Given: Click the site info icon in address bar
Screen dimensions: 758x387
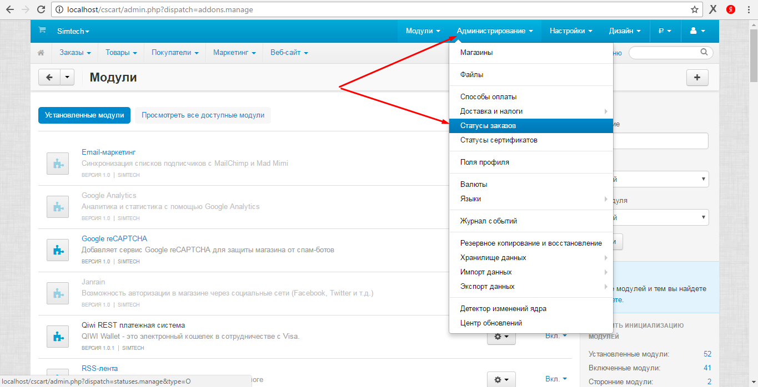Looking at the screenshot, I should 59,9.
